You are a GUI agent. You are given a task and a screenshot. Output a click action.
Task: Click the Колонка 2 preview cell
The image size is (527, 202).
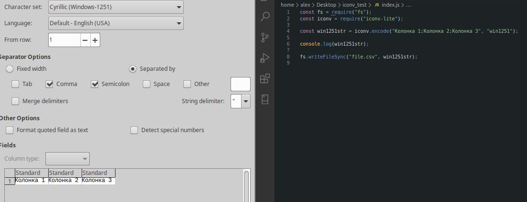(65, 181)
